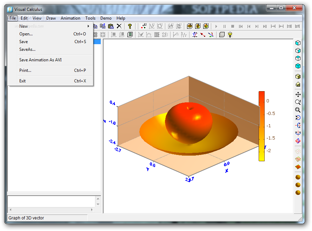Select the magnifier zoom tool with arrows

298,102
